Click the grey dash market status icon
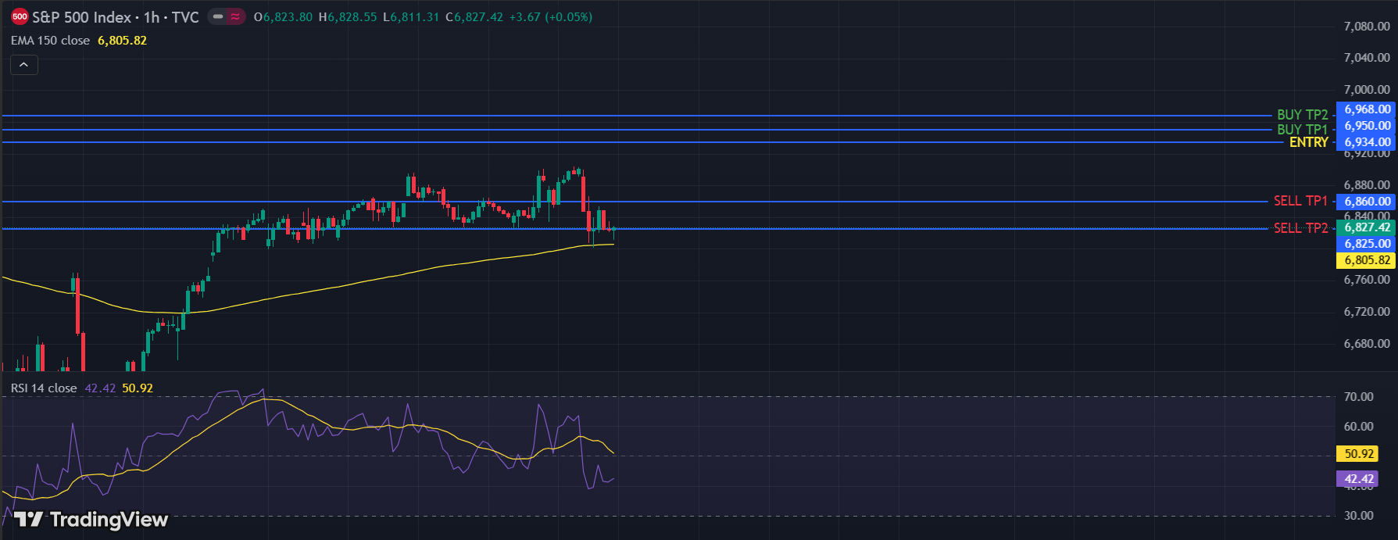This screenshot has width=1398, height=540. click(218, 16)
